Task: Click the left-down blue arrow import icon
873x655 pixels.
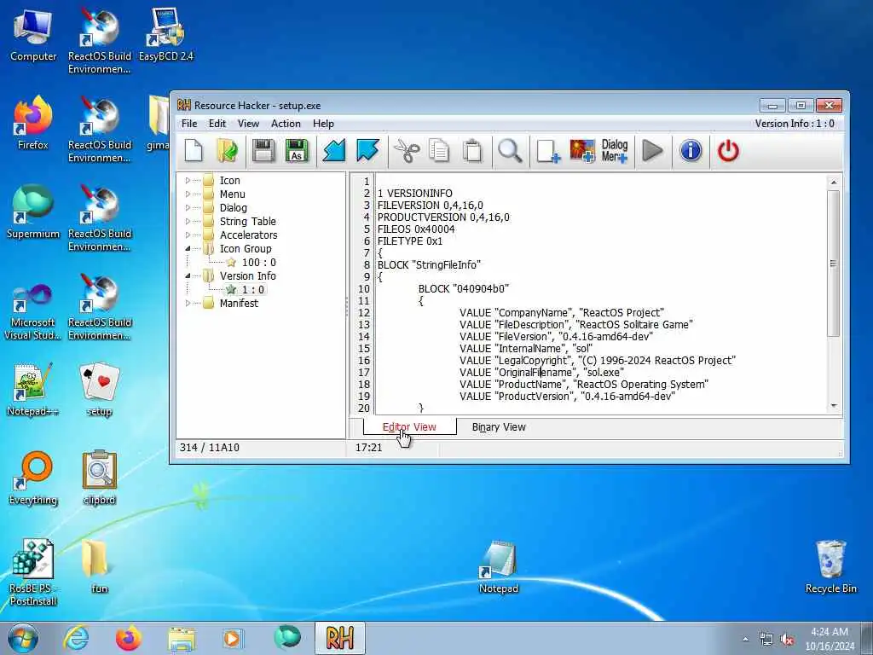Action: pyautogui.click(x=334, y=151)
